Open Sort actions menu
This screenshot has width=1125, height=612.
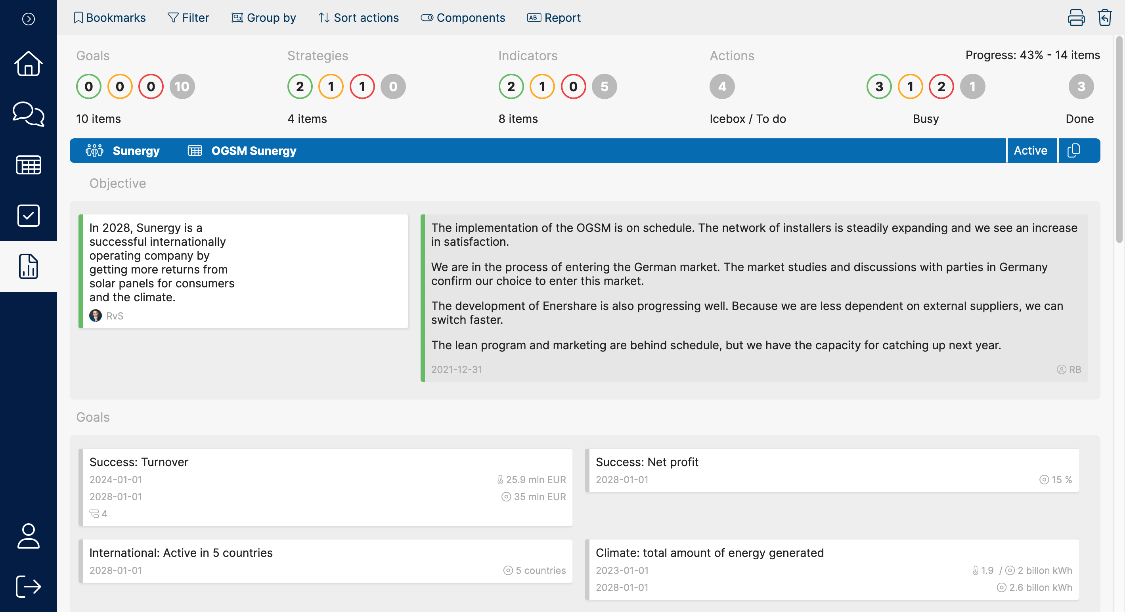click(359, 18)
